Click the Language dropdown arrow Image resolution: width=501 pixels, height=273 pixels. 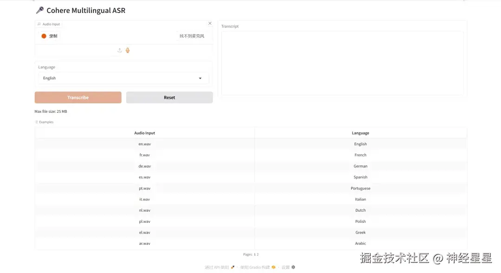point(200,78)
